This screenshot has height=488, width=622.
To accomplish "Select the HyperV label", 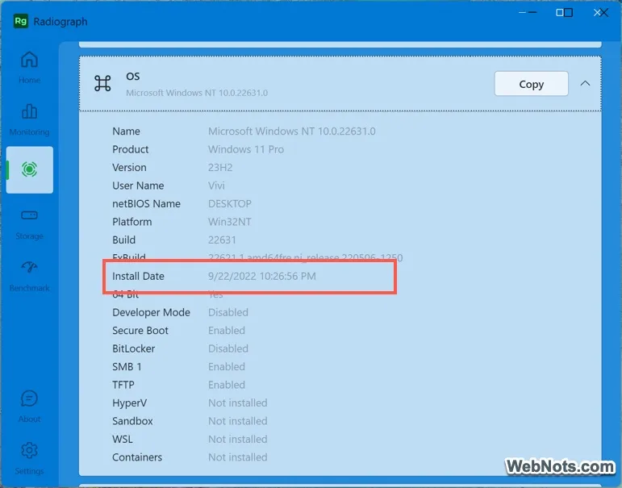I will pos(129,403).
